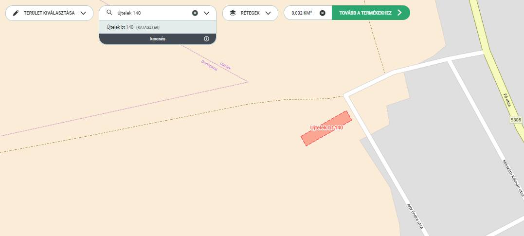Clear the search text with the X icon
The width and height of the screenshot is (524, 236).
pos(195,13)
